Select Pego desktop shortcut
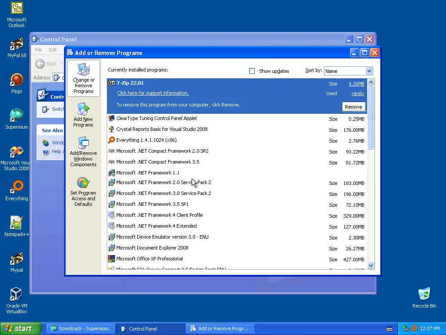Screen dimensions: 446x335 pyautogui.click(x=17, y=83)
